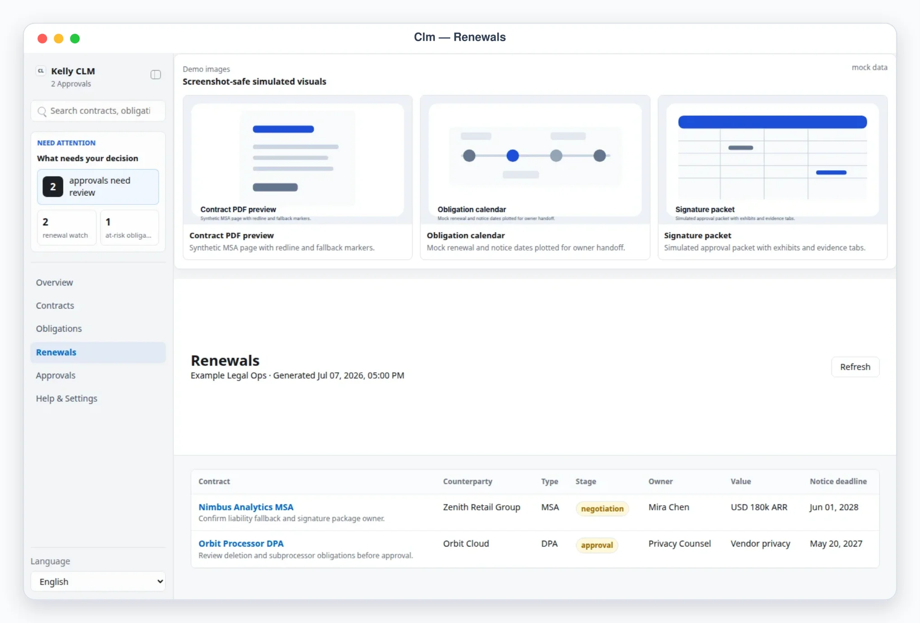Select the renewal watch counter tile
The width and height of the screenshot is (920, 623).
[66, 228]
